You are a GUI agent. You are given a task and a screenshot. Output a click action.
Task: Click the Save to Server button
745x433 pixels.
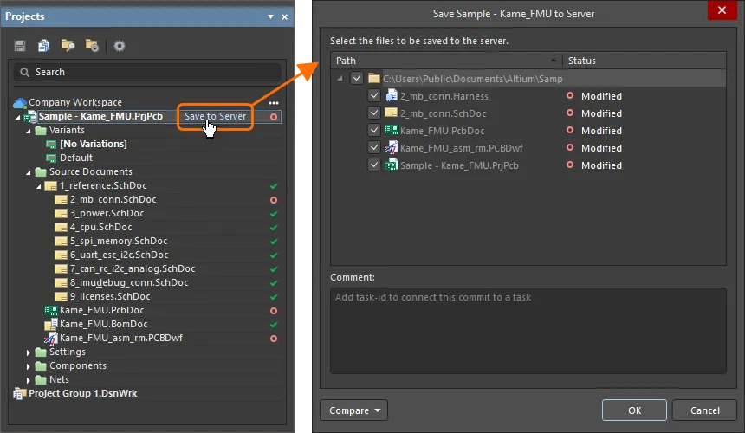point(215,116)
